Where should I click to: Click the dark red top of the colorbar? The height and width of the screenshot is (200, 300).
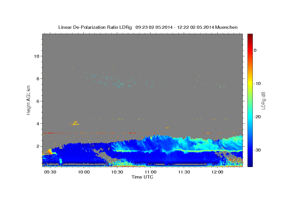tap(250, 36)
